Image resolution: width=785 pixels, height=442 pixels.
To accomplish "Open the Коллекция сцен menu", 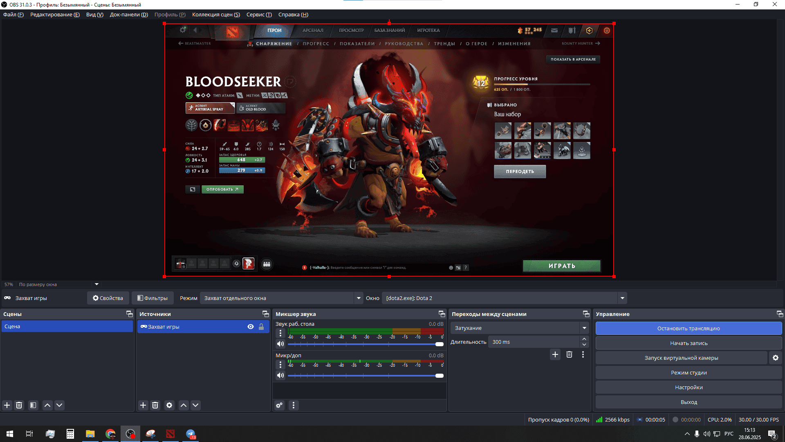I will tap(216, 15).
